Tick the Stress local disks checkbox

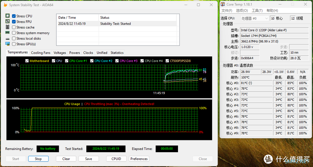14,38
